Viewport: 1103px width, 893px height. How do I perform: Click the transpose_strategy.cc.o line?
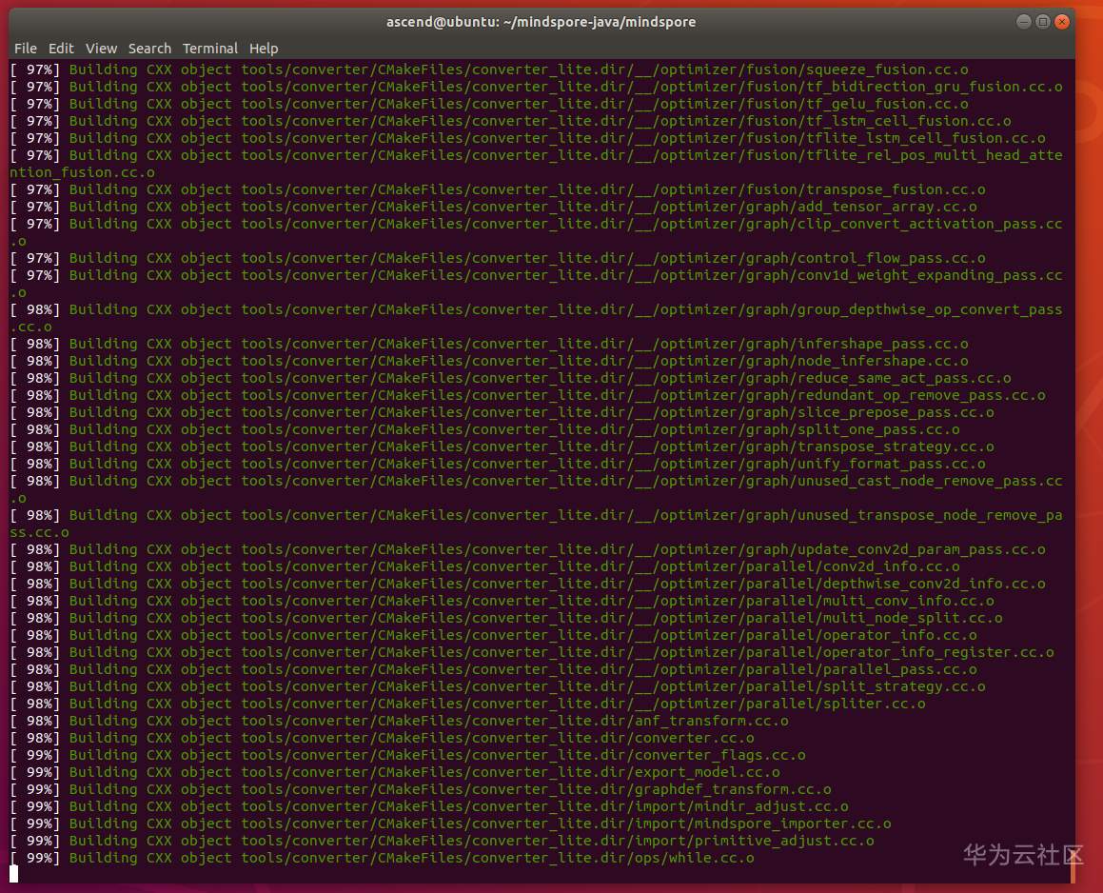[502, 446]
